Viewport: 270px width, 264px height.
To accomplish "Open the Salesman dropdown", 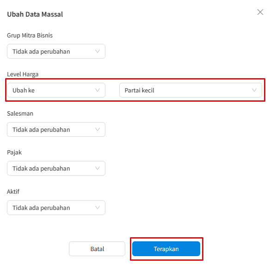I will point(56,129).
